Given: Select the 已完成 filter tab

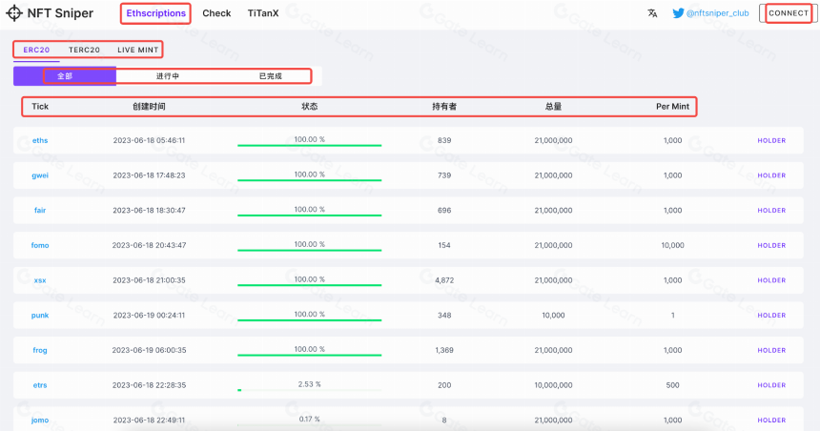Looking at the screenshot, I should (271, 76).
